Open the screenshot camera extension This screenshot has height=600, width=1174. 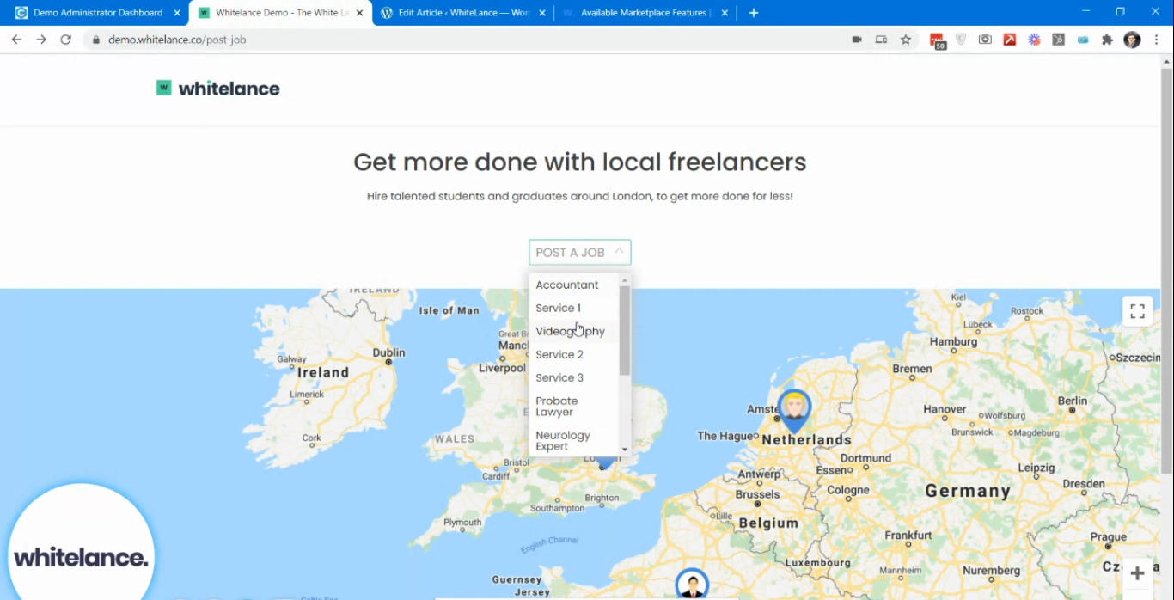(x=985, y=40)
